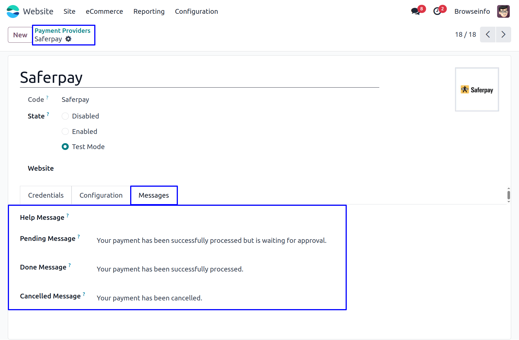Go to previous record arrow
Image resolution: width=519 pixels, height=340 pixels.
(x=488, y=35)
